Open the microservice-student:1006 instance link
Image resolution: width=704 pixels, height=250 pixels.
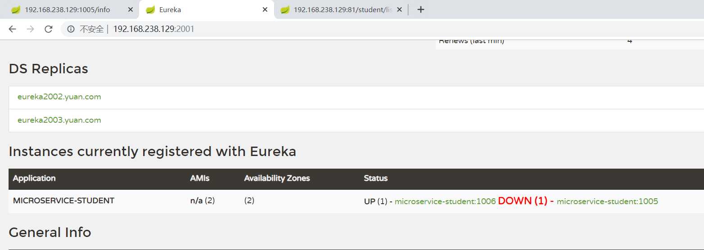(x=445, y=201)
